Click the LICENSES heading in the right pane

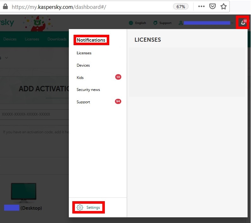(x=148, y=40)
